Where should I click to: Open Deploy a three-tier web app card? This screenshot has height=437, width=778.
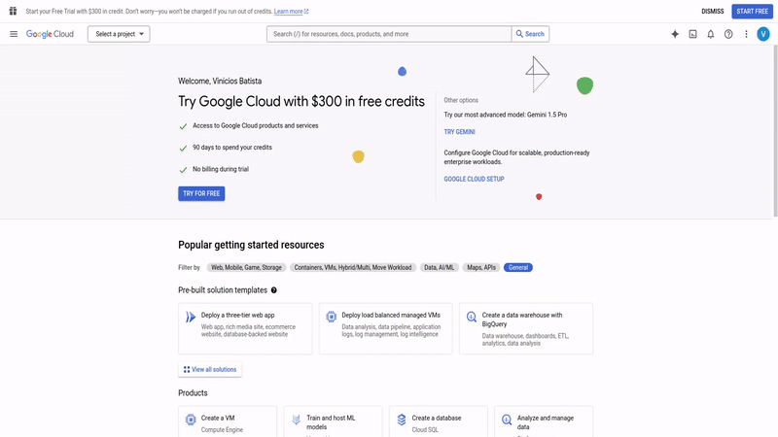coord(245,328)
